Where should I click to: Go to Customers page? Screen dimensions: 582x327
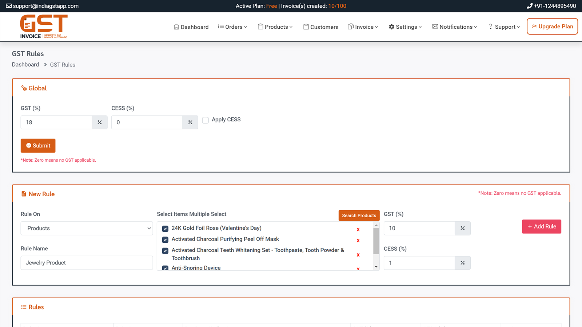320,27
